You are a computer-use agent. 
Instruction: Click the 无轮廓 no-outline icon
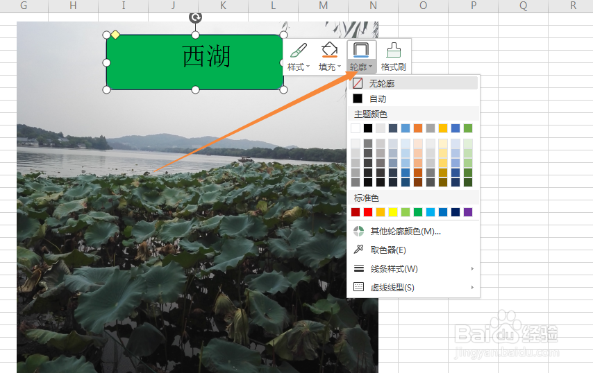point(358,83)
